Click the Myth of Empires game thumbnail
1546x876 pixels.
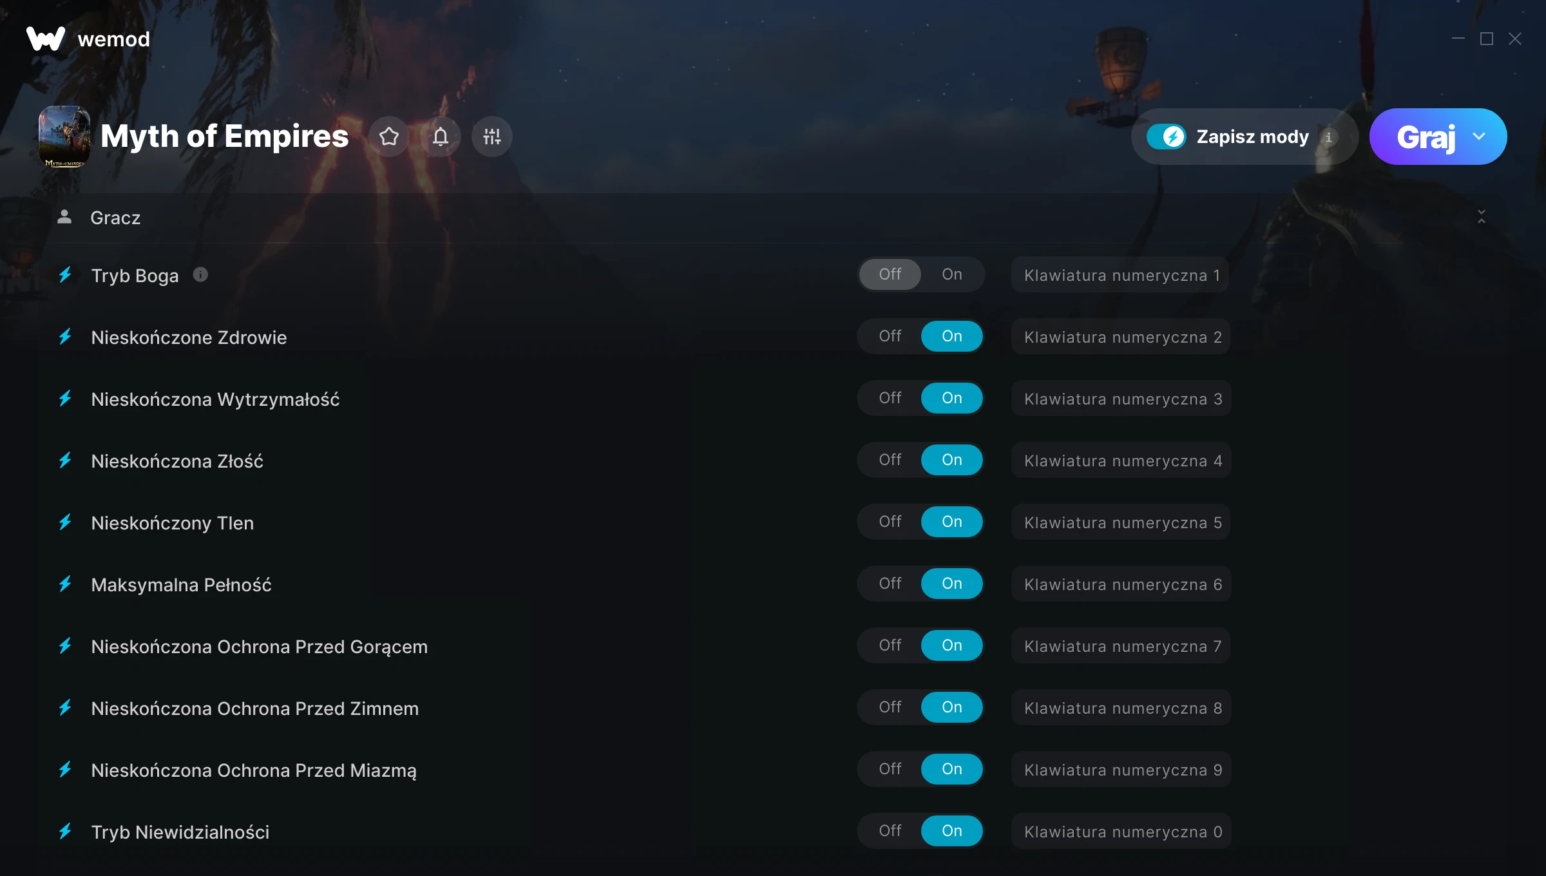coord(64,137)
